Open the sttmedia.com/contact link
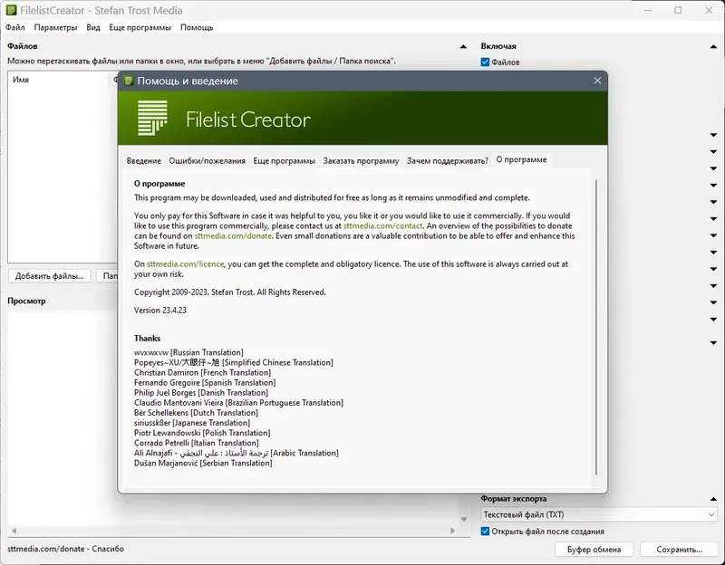The image size is (725, 565). click(382, 225)
